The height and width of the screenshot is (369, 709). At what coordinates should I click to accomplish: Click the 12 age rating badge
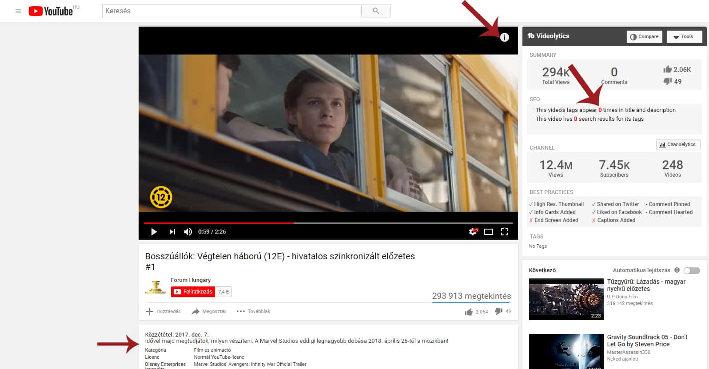[161, 198]
